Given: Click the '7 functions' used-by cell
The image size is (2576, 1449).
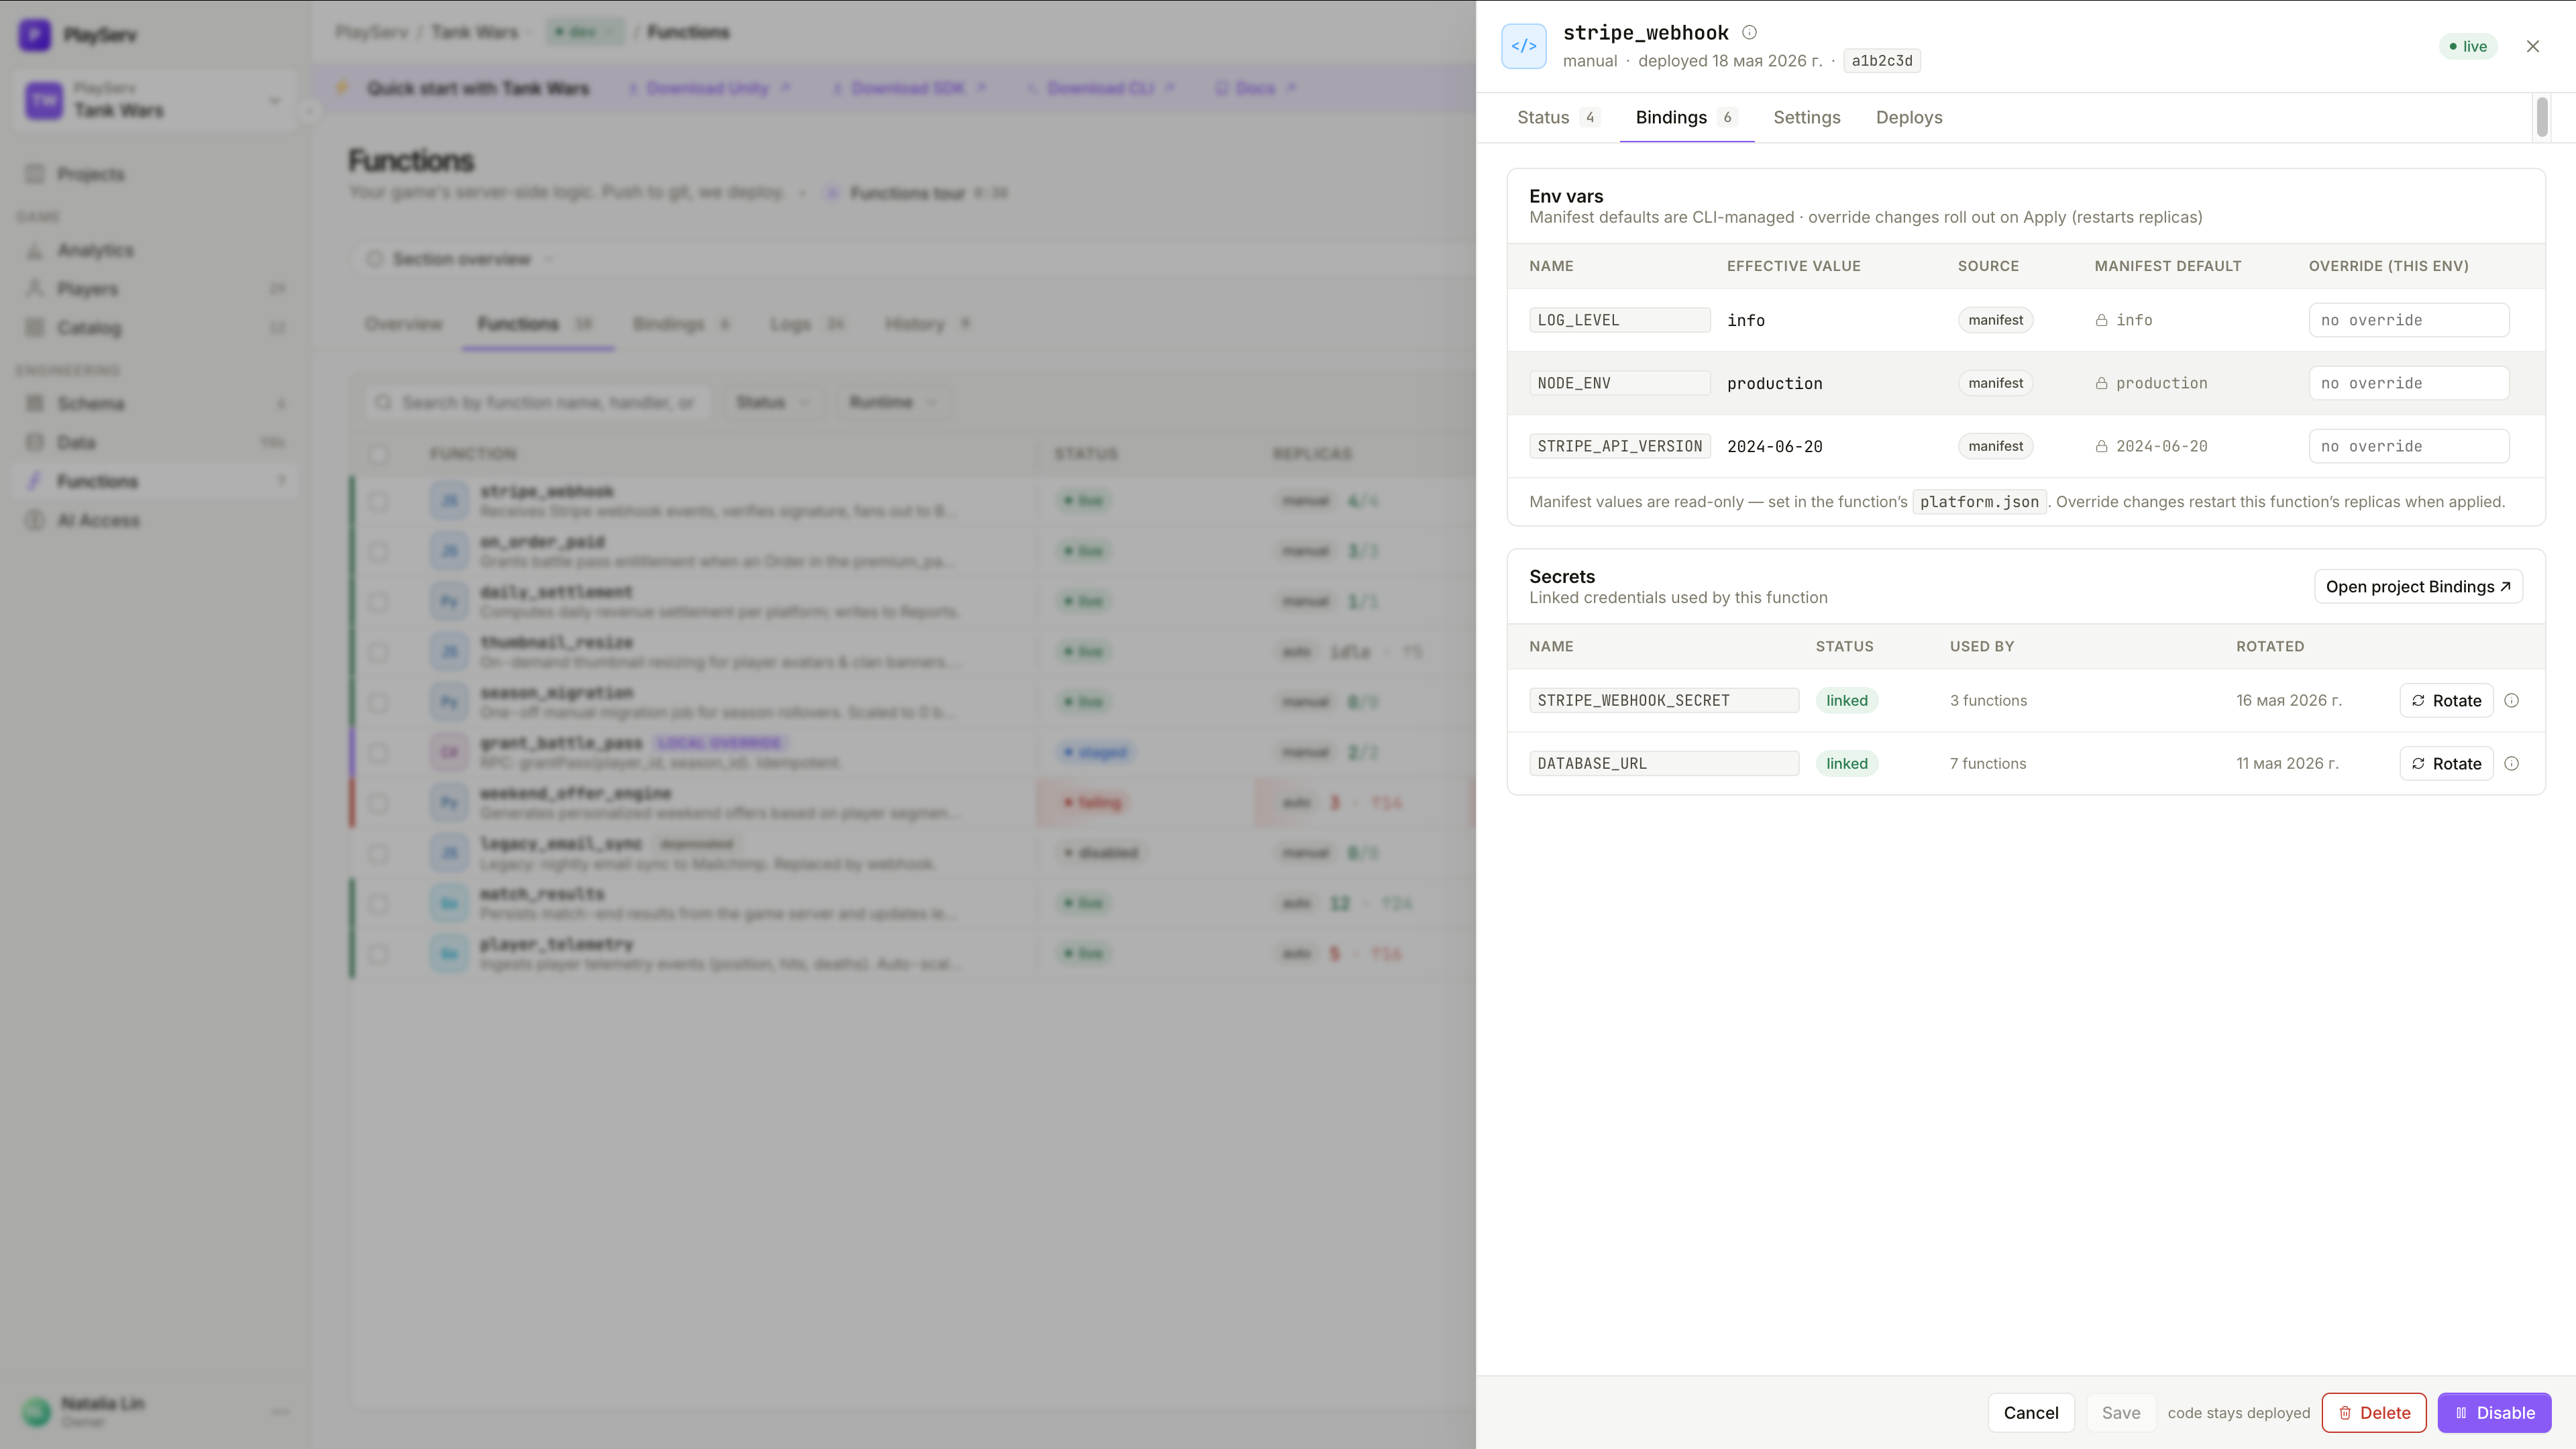Looking at the screenshot, I should pos(1987,763).
